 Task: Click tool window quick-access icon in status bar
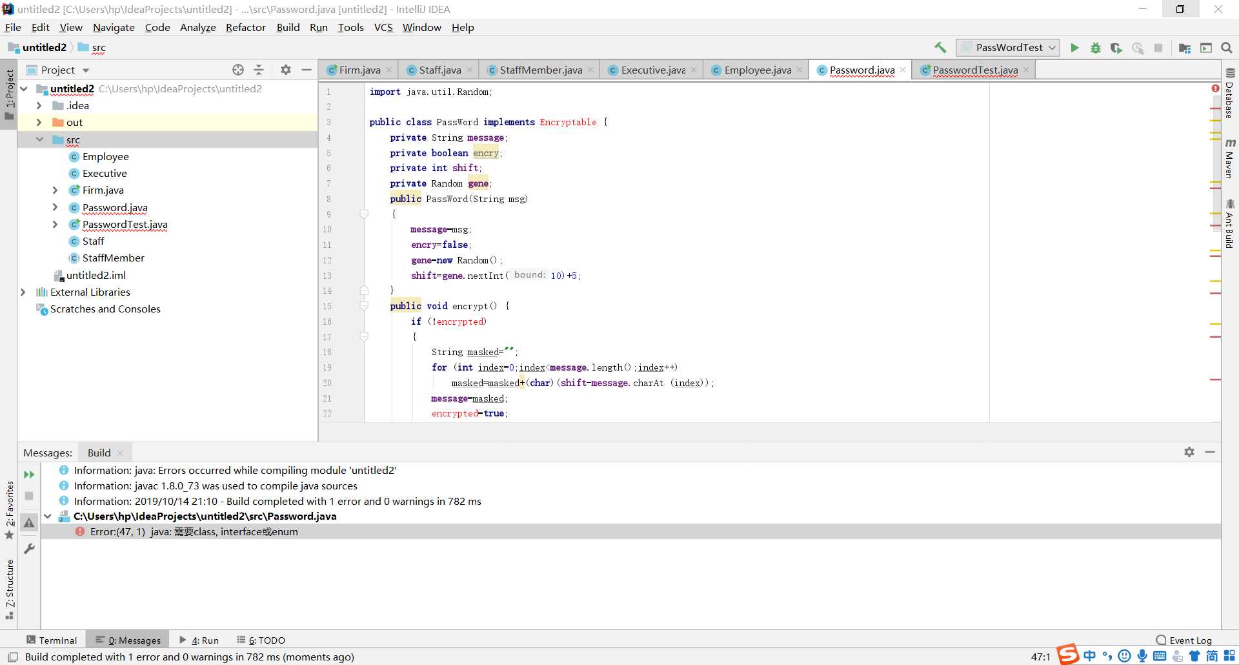pos(12,657)
